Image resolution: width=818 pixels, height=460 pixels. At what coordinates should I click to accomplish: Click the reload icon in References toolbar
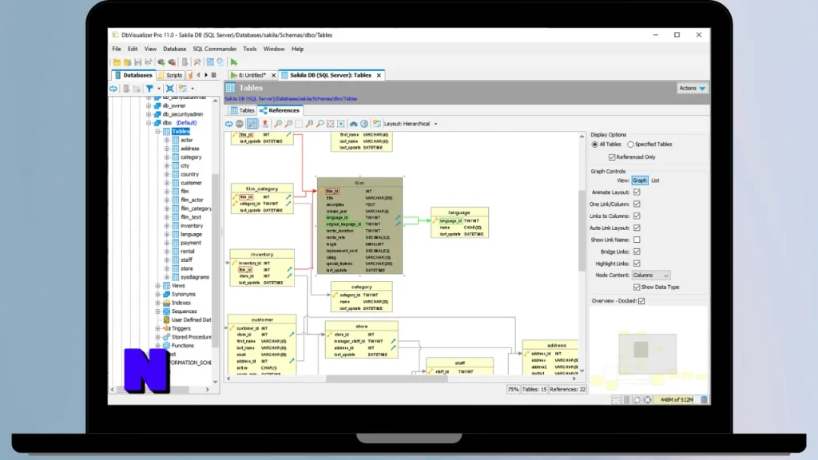tap(229, 124)
